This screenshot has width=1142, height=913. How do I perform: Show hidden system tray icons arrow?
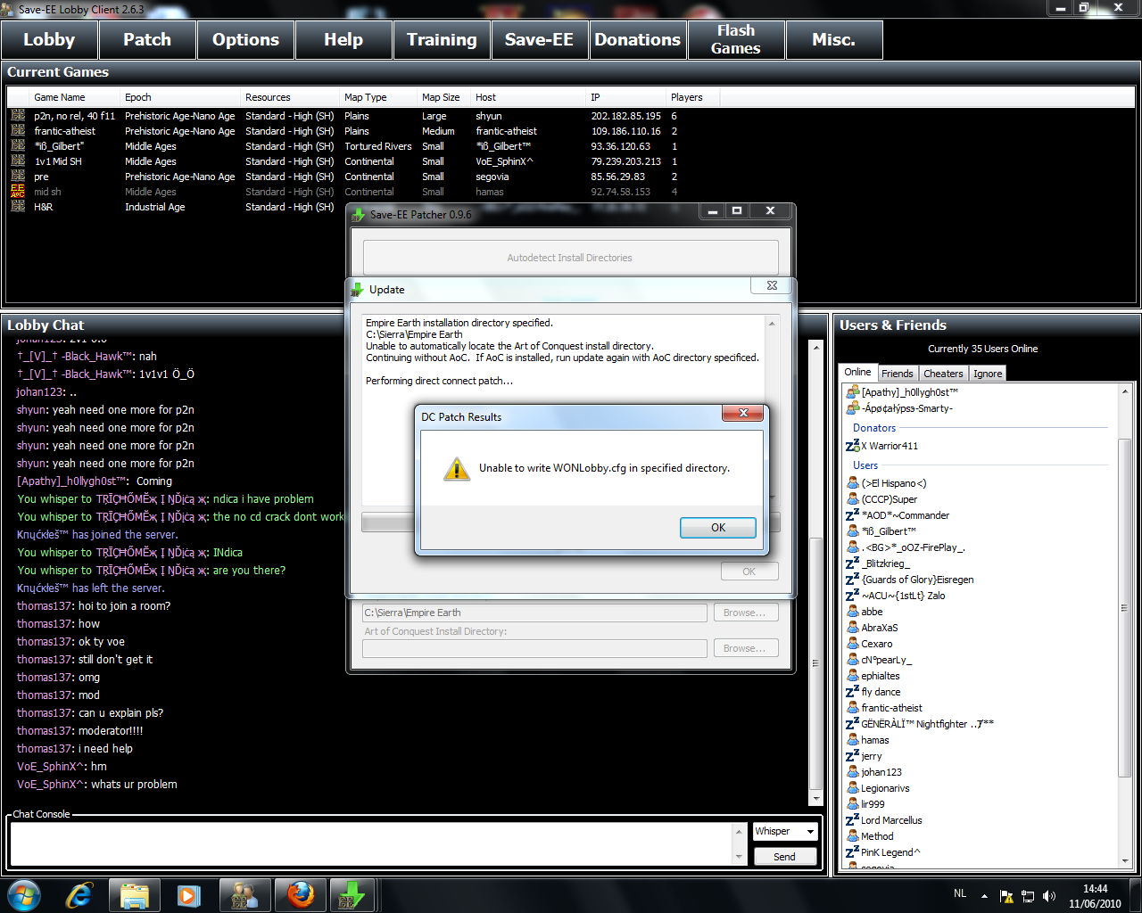pos(984,896)
